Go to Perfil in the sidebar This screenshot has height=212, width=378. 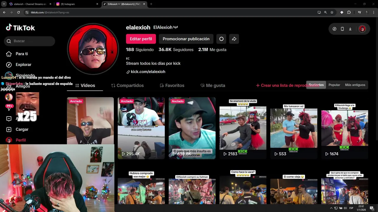click(x=16, y=140)
